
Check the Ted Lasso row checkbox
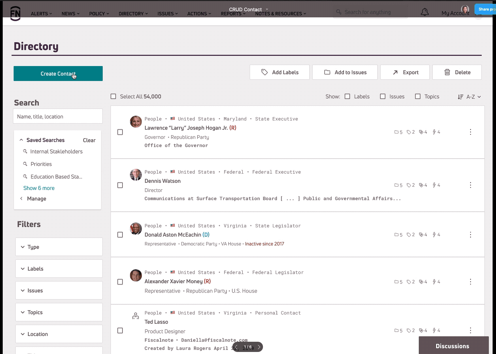(x=120, y=331)
